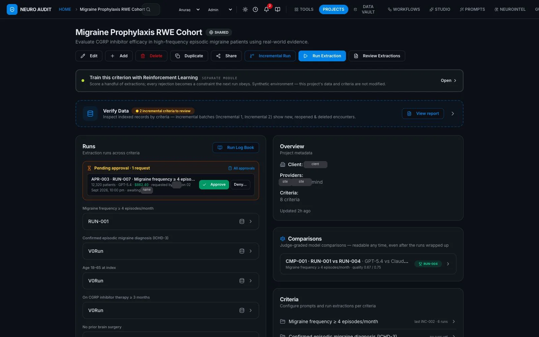Click the Comparisons scale icon
The image size is (539, 337).
coord(283,239)
